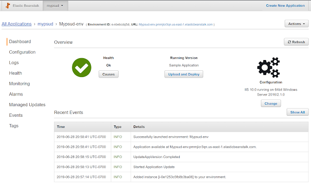The height and width of the screenshot is (188, 311).
Task: Open Monitoring in the sidebar
Action: point(19,84)
